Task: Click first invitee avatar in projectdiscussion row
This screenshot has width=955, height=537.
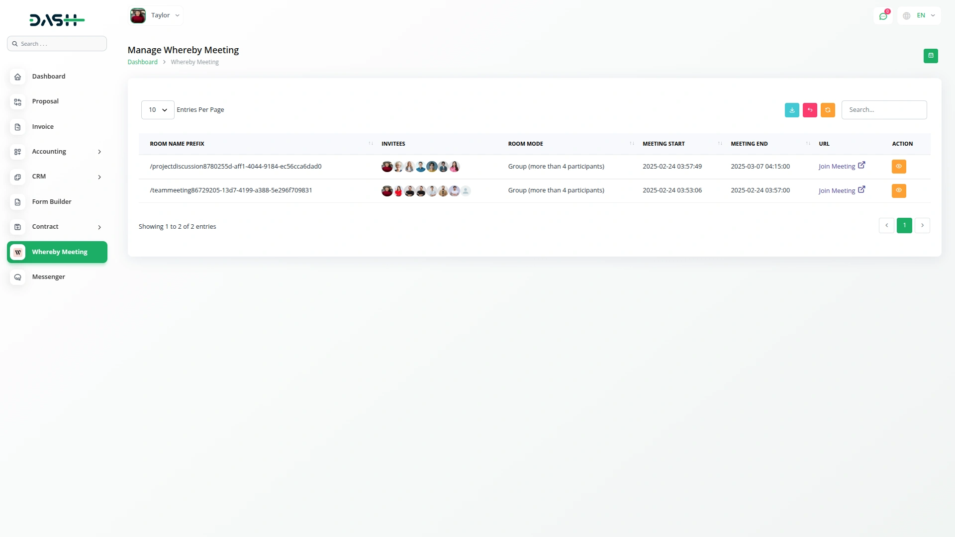Action: [x=387, y=167]
